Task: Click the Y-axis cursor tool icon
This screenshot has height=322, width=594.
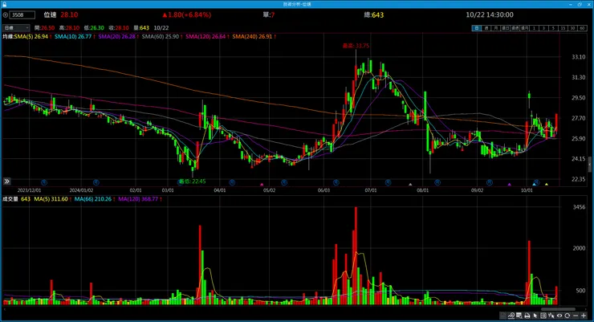Action: (551, 316)
